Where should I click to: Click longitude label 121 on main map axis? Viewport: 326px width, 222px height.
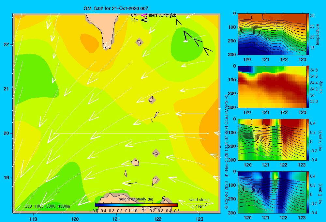tap(116, 219)
